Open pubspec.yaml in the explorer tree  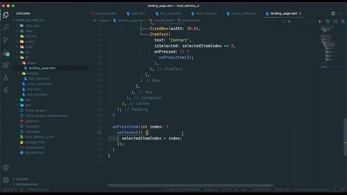[35, 148]
